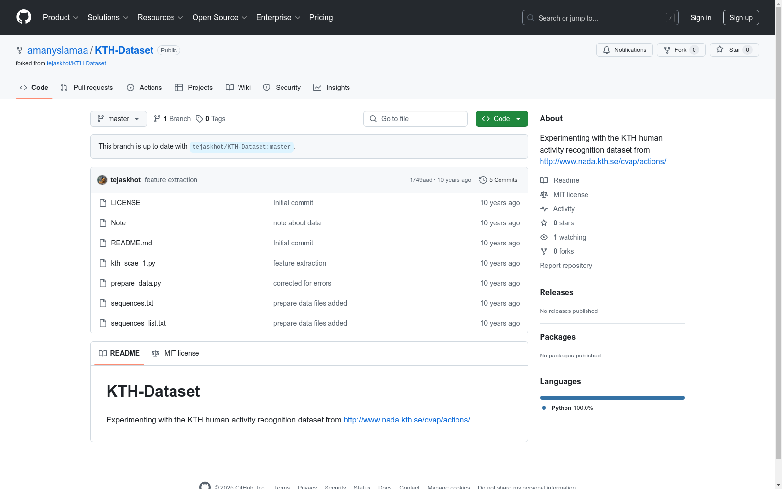Viewport: 782px width, 489px height.
Task: Focus the Search or jump to field
Action: [x=600, y=18]
